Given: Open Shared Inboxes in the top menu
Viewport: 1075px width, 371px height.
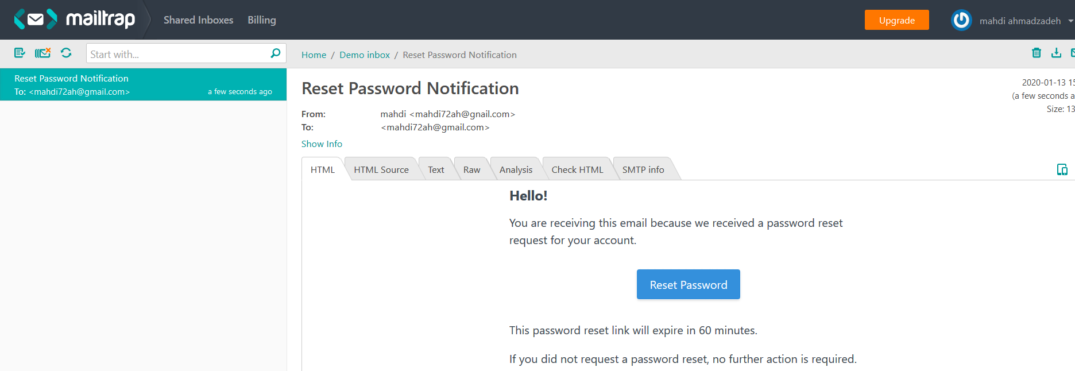Looking at the screenshot, I should click(198, 20).
